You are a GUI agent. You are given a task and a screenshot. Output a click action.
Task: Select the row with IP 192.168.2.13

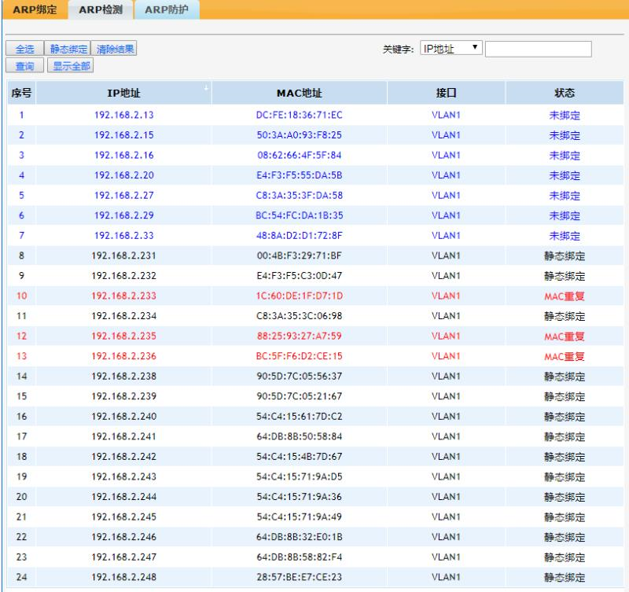click(123, 115)
